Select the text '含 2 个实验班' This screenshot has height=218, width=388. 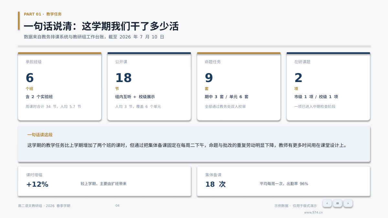pyautogui.click(x=39, y=97)
